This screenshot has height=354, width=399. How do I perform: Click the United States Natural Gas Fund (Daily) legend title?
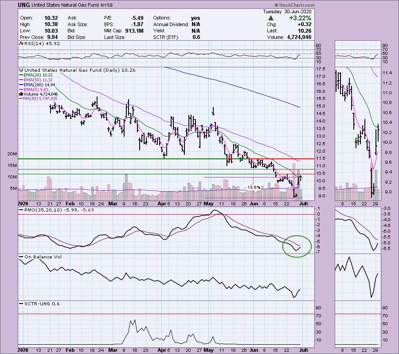80,70
